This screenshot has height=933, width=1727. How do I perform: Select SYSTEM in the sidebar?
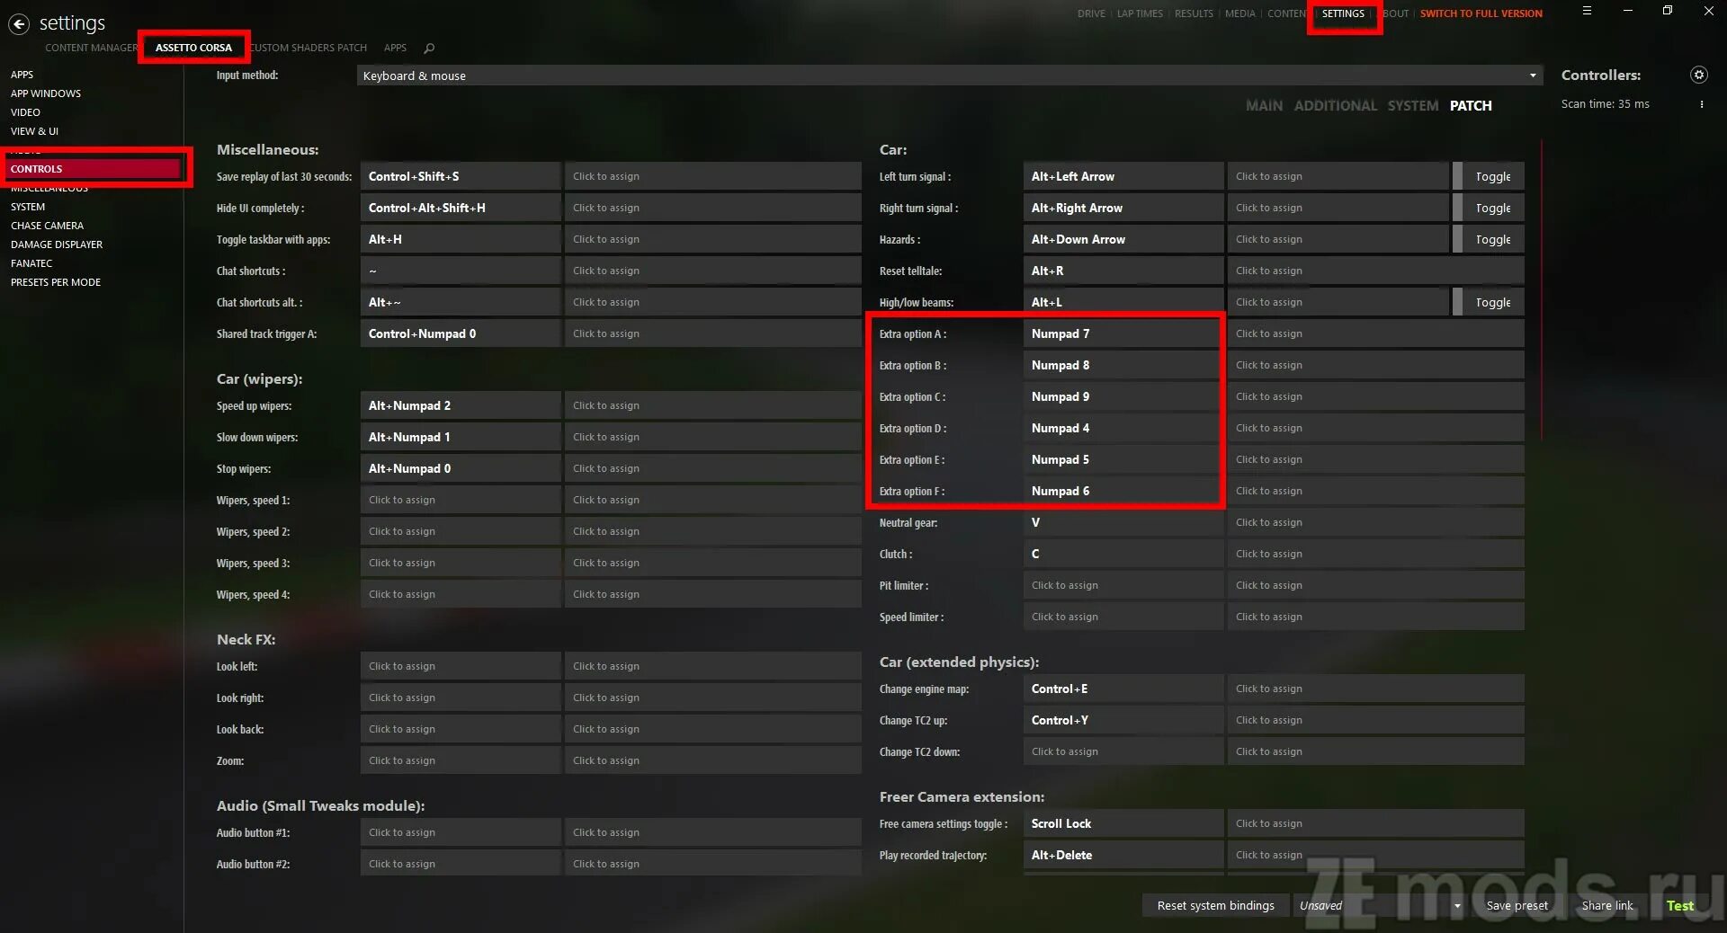pos(28,207)
